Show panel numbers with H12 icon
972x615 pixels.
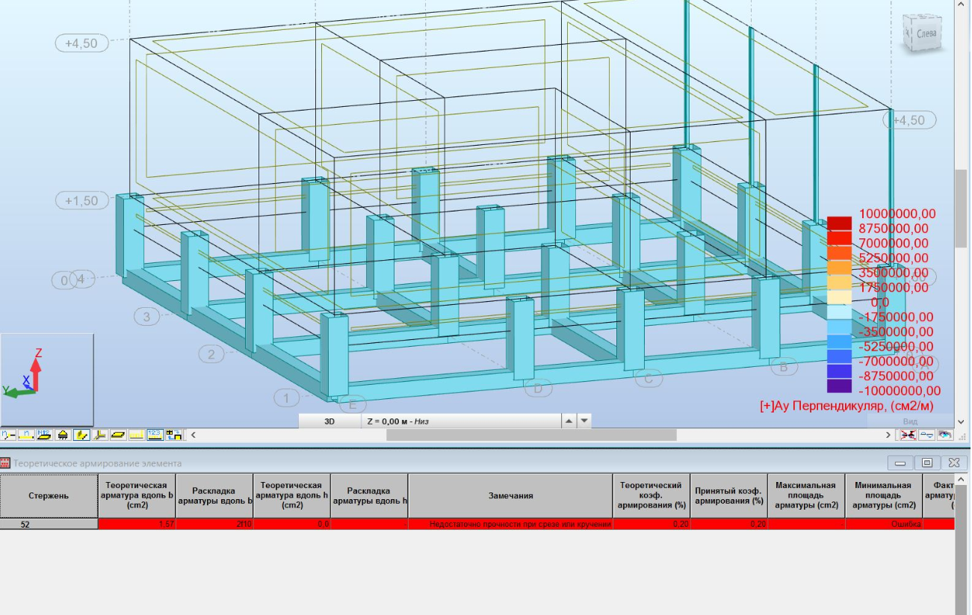[x=44, y=434]
